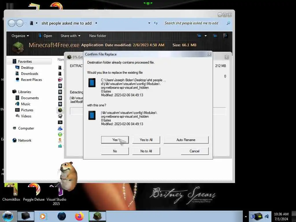Click the Explorer Back button
296x222 pixels.
click(12, 23)
